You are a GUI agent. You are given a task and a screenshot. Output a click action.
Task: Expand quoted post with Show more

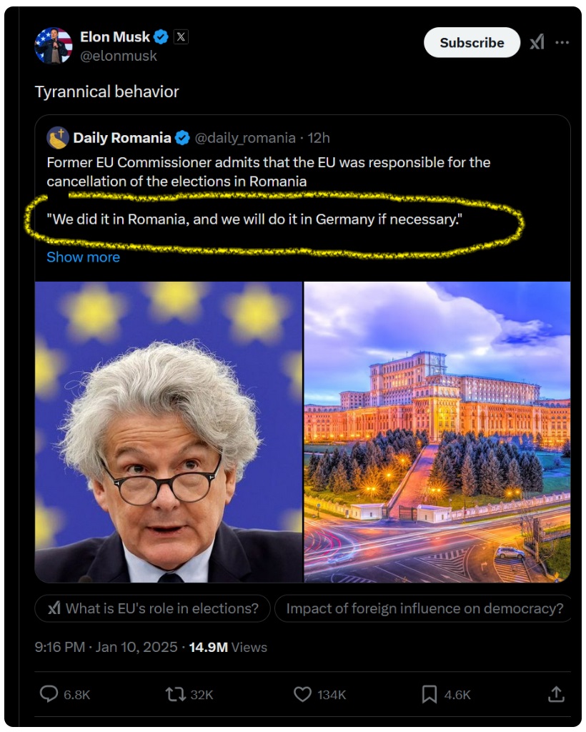coord(83,257)
